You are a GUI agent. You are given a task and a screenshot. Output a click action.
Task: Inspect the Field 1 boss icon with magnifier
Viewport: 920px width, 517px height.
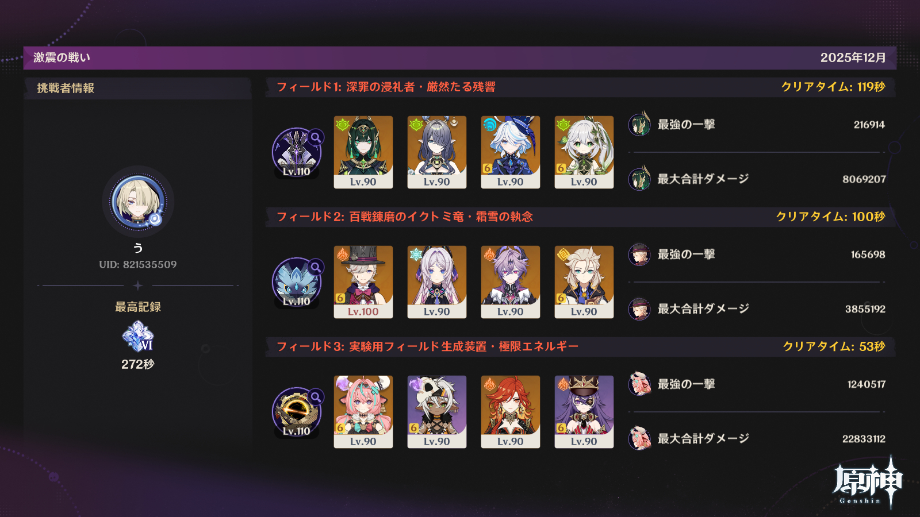click(297, 153)
